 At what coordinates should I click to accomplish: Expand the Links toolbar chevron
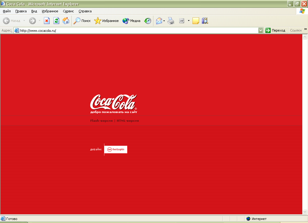click(x=306, y=29)
